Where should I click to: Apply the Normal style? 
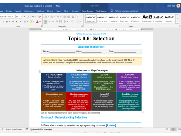(91, 19)
